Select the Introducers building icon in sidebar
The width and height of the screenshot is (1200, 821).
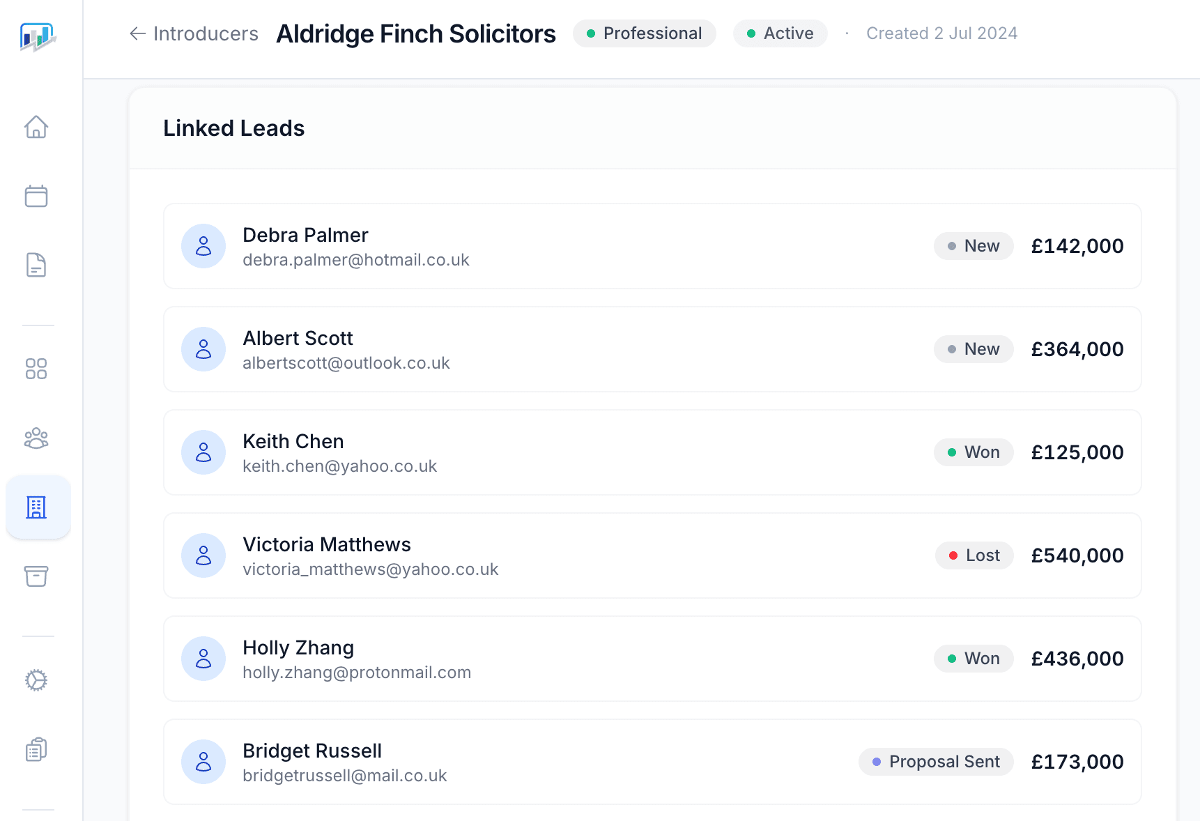point(36,507)
